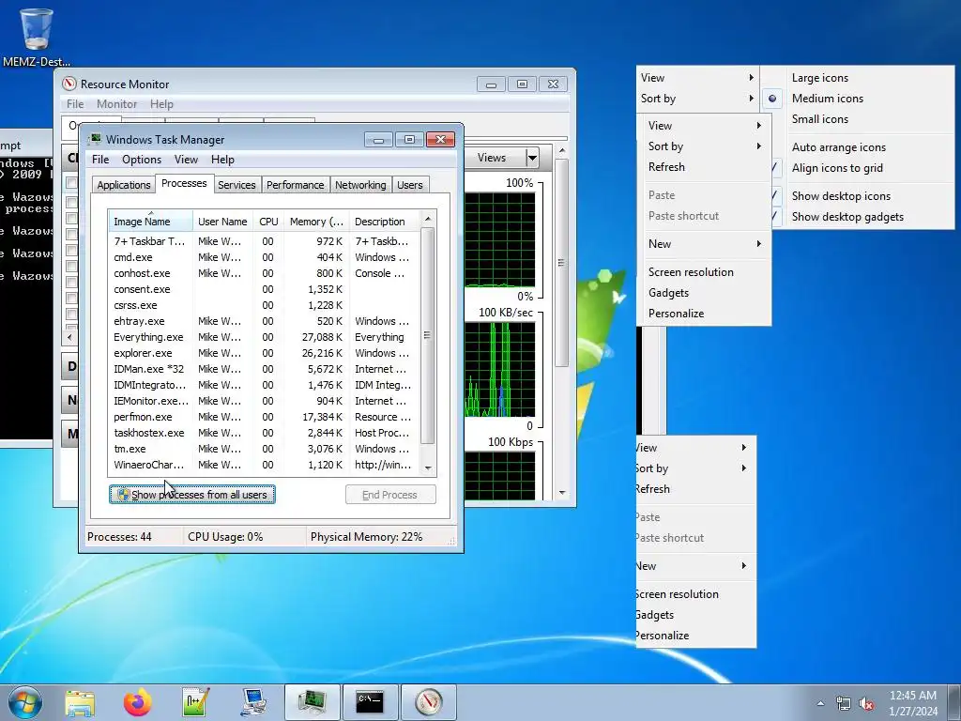The height and width of the screenshot is (721, 961).
Task: Sort by the Image Name column header
Action: 150,221
